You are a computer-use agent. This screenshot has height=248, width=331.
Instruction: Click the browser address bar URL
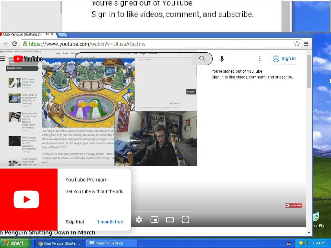pos(87,44)
